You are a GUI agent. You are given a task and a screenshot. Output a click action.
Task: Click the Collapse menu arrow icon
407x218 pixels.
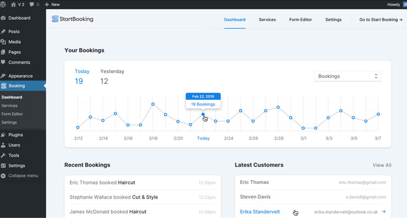3,176
